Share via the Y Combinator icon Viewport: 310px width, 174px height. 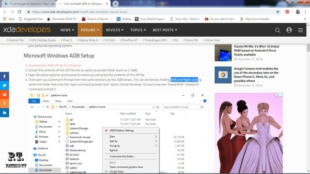(x=4, y=103)
